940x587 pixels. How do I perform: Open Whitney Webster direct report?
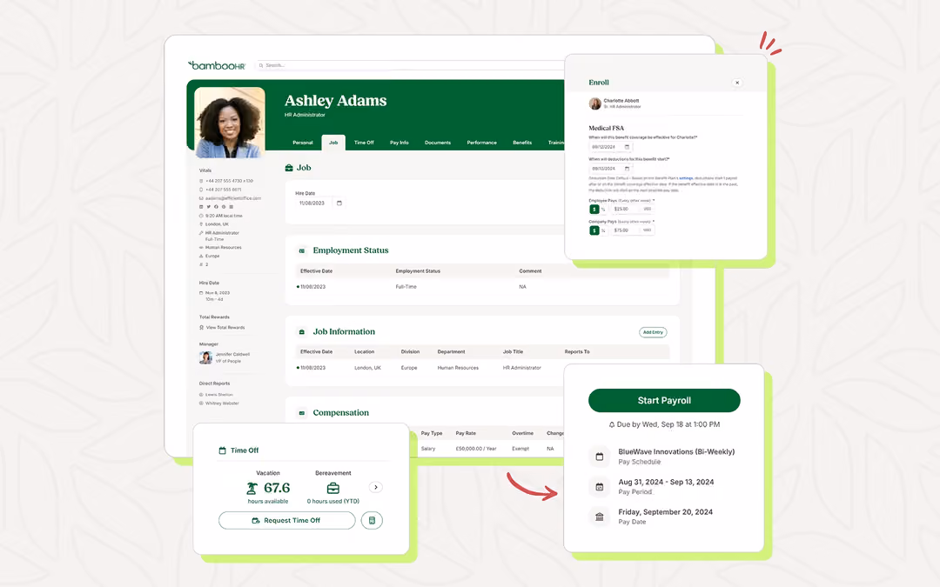pyautogui.click(x=223, y=404)
